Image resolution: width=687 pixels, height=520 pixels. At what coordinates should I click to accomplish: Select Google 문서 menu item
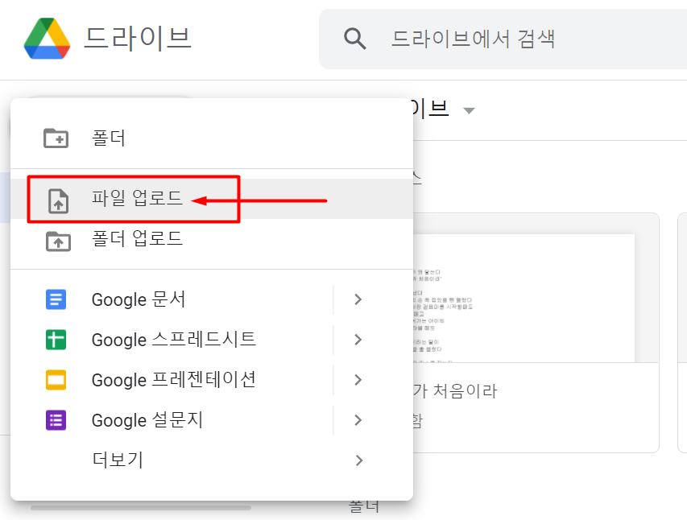tap(172, 299)
